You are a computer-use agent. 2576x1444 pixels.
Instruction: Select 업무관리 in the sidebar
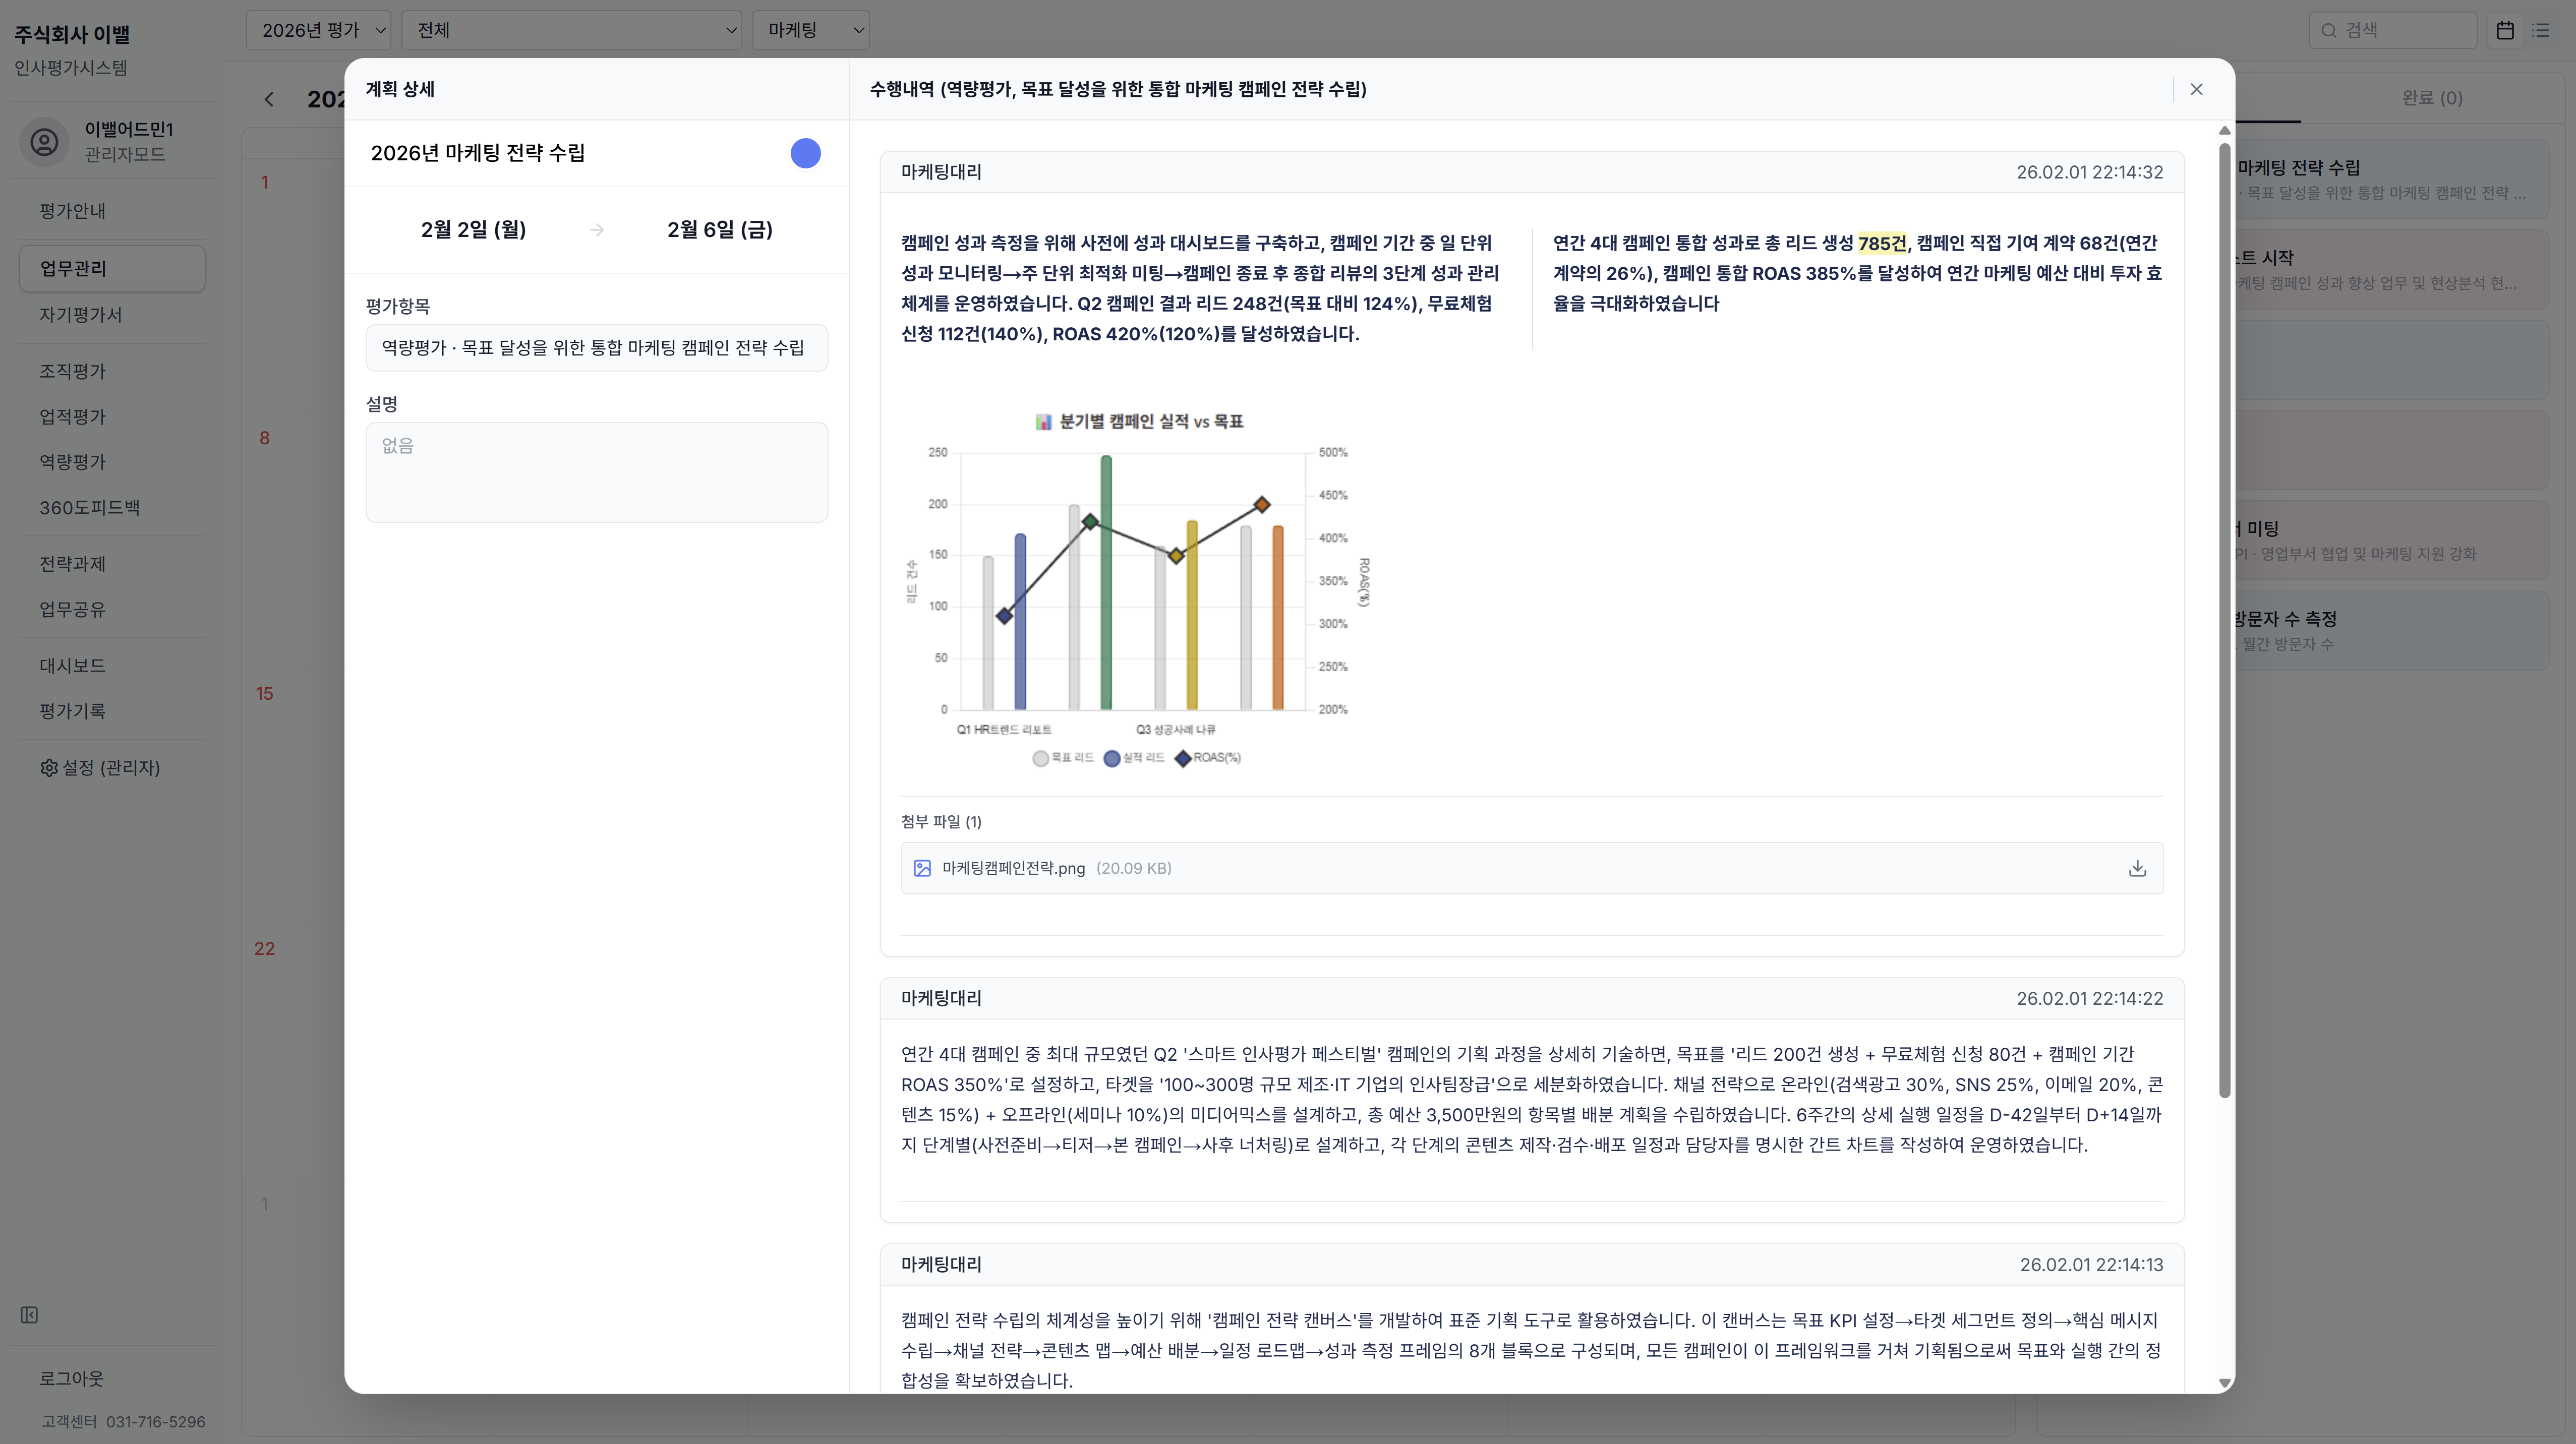(112, 268)
